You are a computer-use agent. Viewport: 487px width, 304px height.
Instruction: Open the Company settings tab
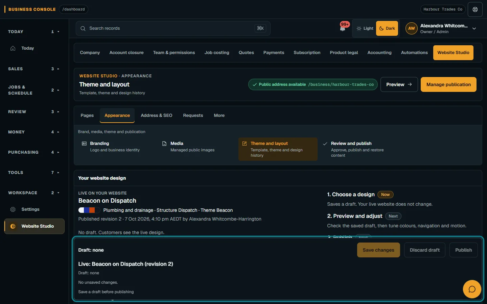point(90,53)
